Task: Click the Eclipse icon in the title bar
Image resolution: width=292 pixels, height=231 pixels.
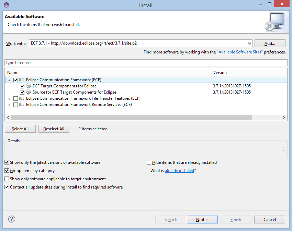Action: (6, 5)
